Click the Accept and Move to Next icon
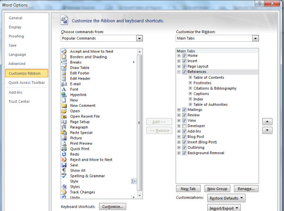Image resolution: width=284 pixels, height=211 pixels. pyautogui.click(x=64, y=51)
